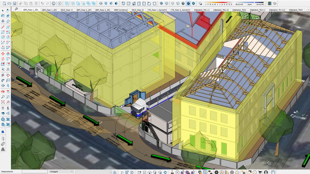
Task: Select the Rectangle tool
Action: [x=3, y=32]
